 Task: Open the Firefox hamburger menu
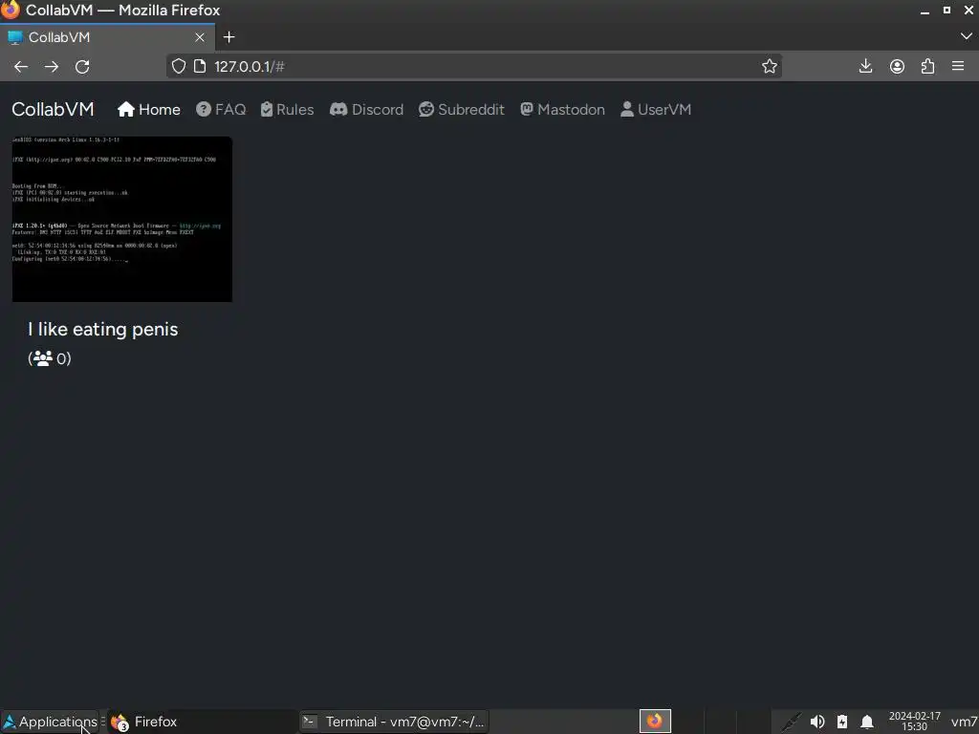click(x=958, y=66)
